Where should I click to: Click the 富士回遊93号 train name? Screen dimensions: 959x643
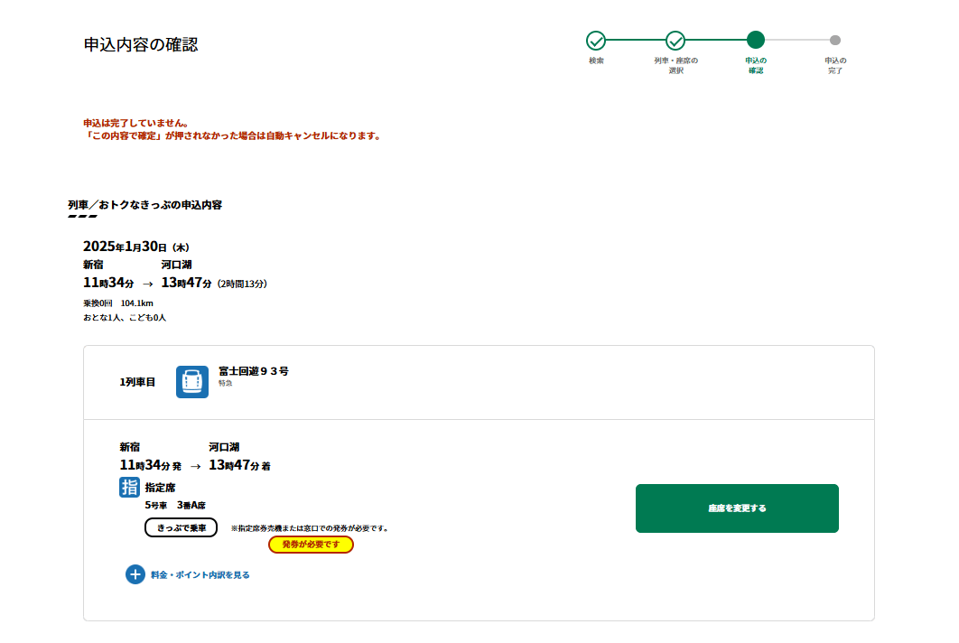click(254, 371)
